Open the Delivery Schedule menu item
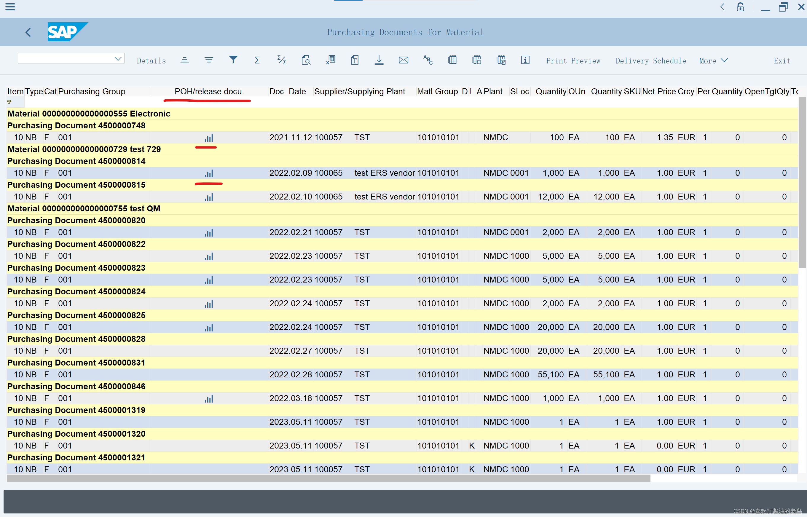 point(650,60)
